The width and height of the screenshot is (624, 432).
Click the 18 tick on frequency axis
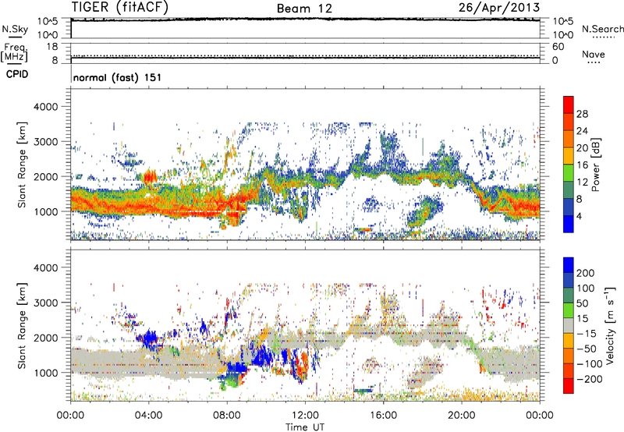[52, 47]
